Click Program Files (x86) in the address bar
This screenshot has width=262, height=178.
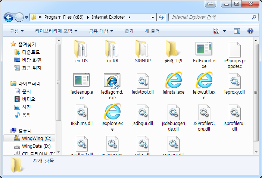click(x=64, y=17)
